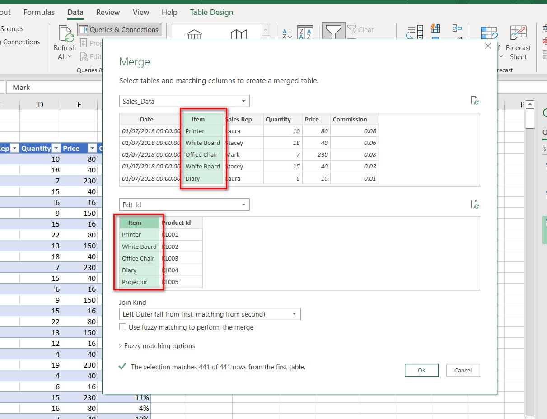This screenshot has width=547, height=419.
Task: Open the Queries & Connections pane
Action: pyautogui.click(x=120, y=30)
